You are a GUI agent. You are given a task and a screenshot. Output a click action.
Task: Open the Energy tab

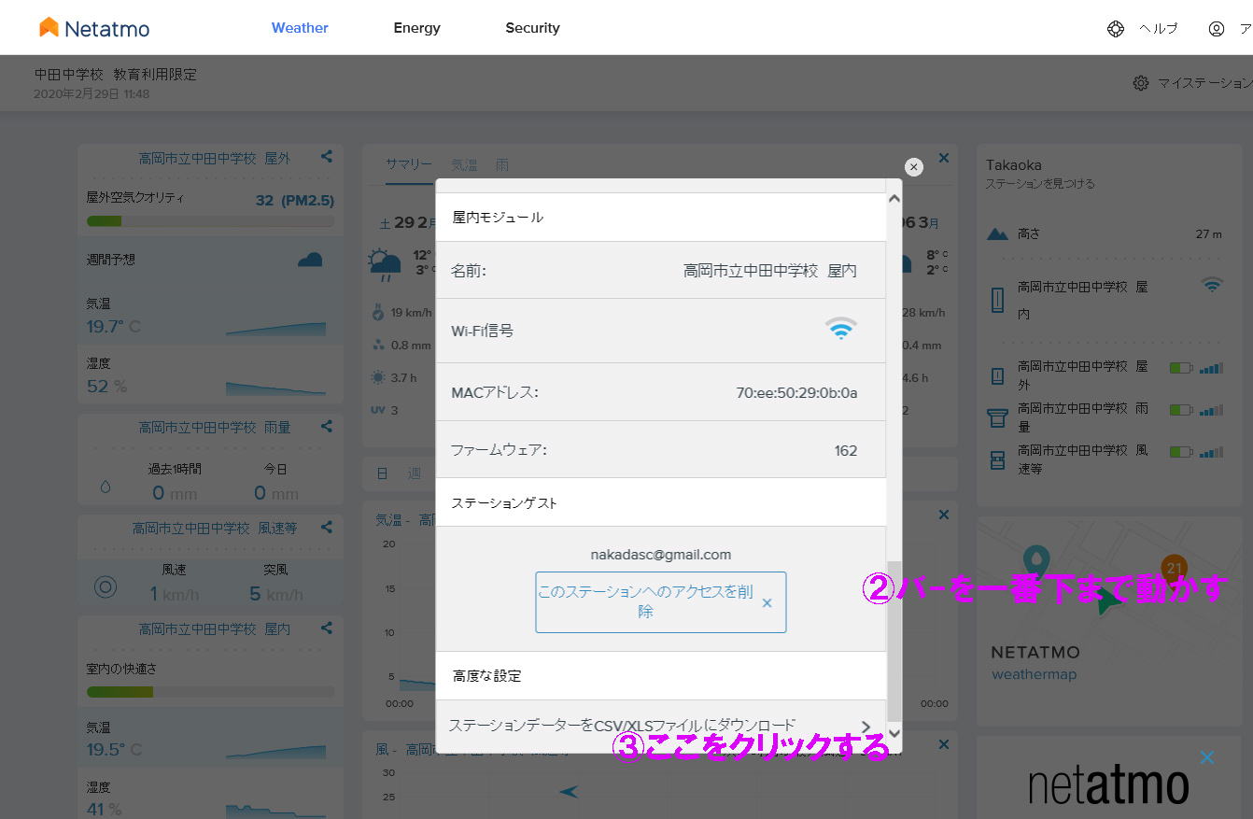tap(416, 28)
